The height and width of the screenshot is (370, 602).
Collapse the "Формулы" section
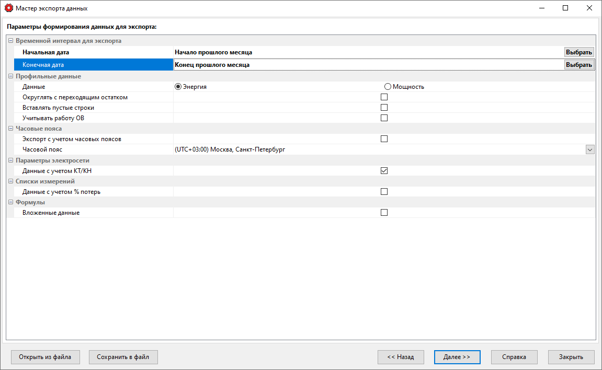point(10,202)
